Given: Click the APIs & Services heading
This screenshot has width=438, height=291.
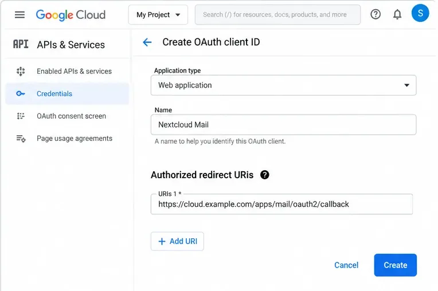Looking at the screenshot, I should [71, 45].
